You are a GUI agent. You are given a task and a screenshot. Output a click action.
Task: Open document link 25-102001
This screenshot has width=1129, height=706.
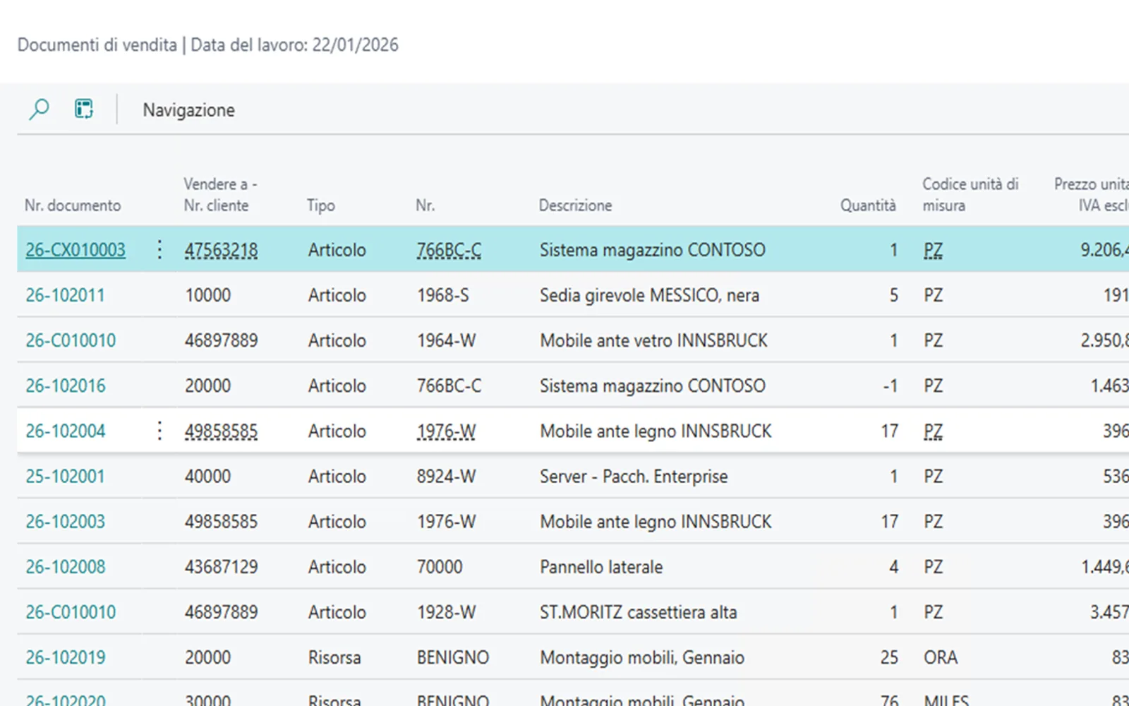point(65,476)
